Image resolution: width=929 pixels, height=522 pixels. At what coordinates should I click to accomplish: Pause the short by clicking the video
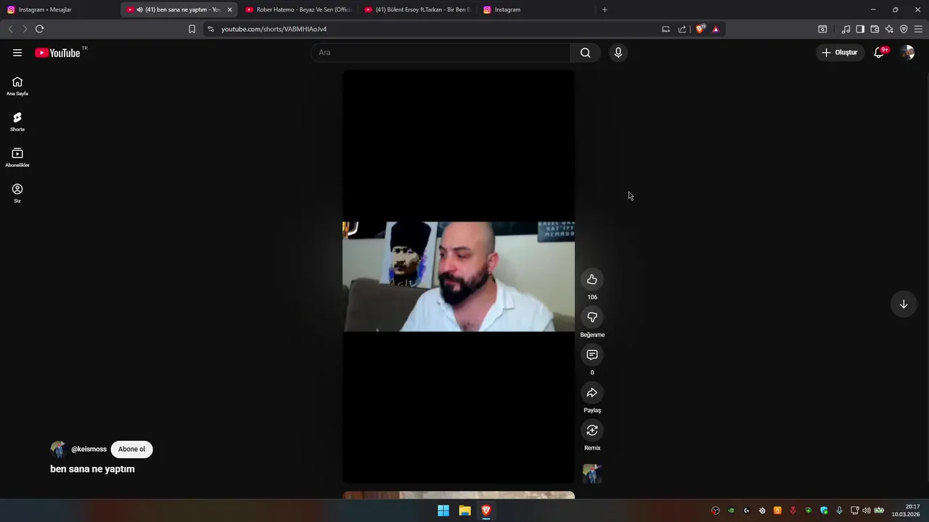459,276
